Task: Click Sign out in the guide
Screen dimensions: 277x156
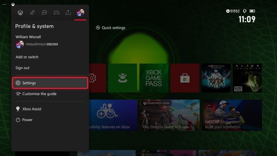Action: coord(23,68)
